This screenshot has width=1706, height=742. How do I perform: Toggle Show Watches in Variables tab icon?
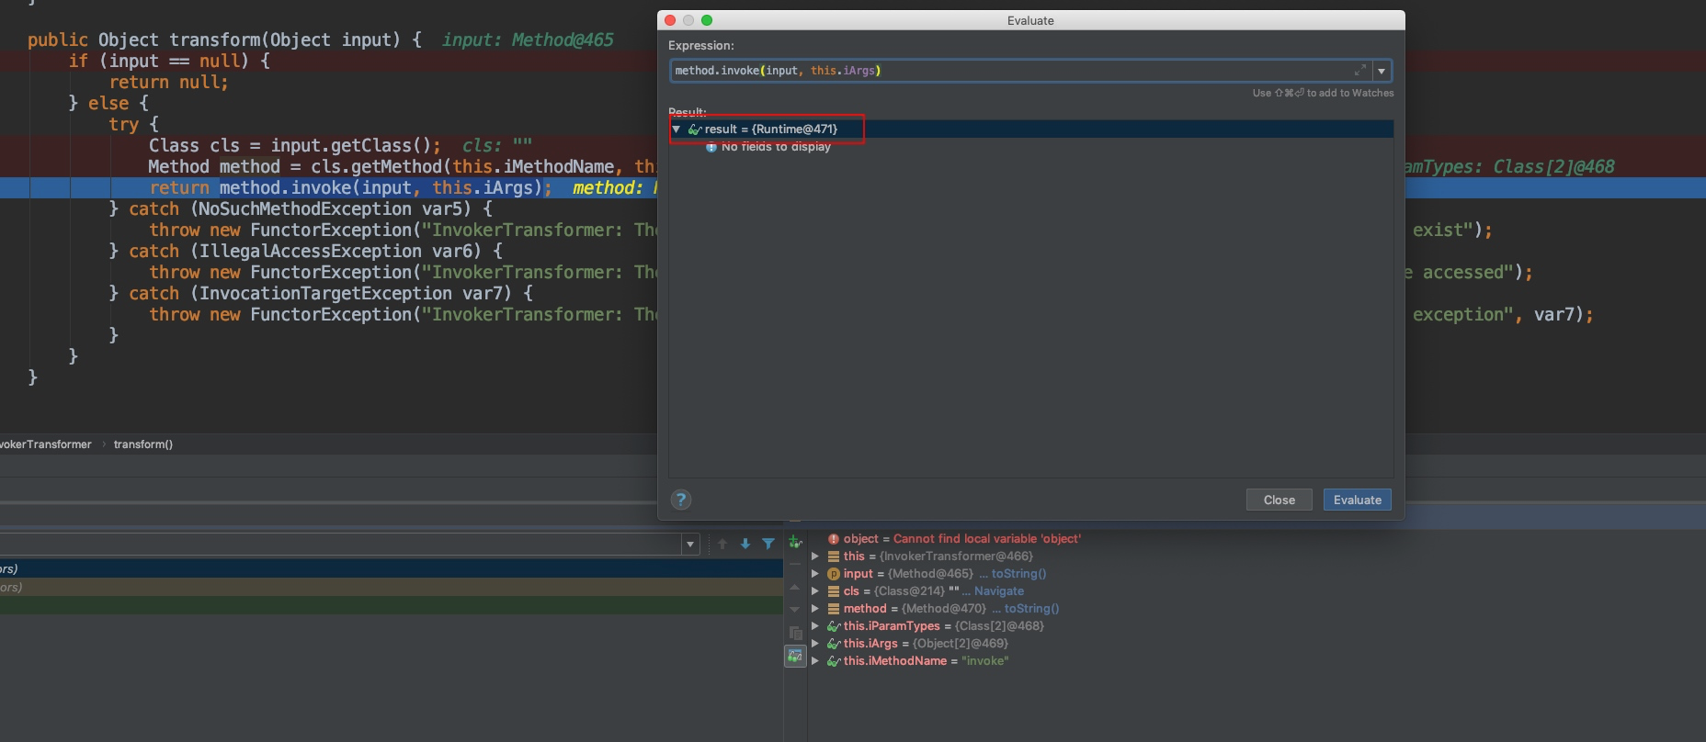(795, 656)
